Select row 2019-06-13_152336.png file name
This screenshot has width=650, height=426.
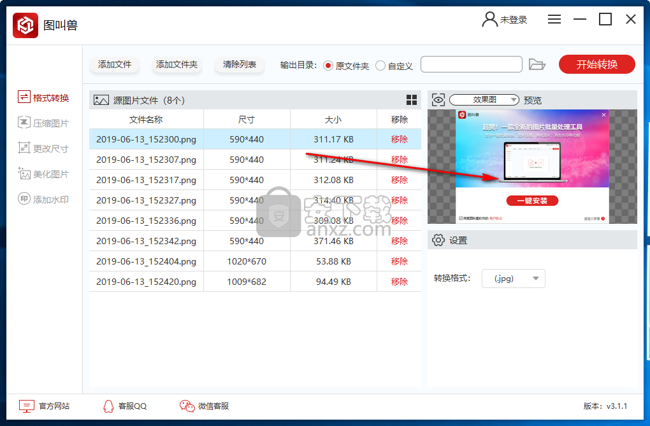pyautogui.click(x=146, y=221)
